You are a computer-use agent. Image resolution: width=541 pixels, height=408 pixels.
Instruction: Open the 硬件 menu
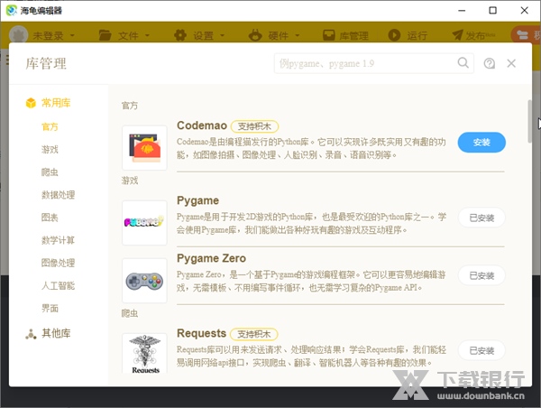[x=284, y=35]
